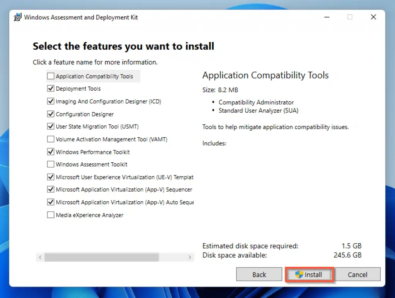Click the horizontal scrollbar track to scroll right

pos(174,257)
